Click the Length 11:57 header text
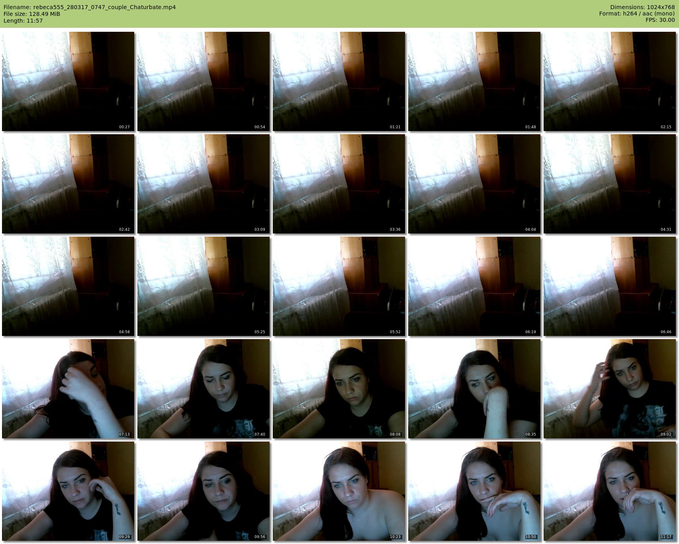This screenshot has height=544, width=679. point(23,21)
